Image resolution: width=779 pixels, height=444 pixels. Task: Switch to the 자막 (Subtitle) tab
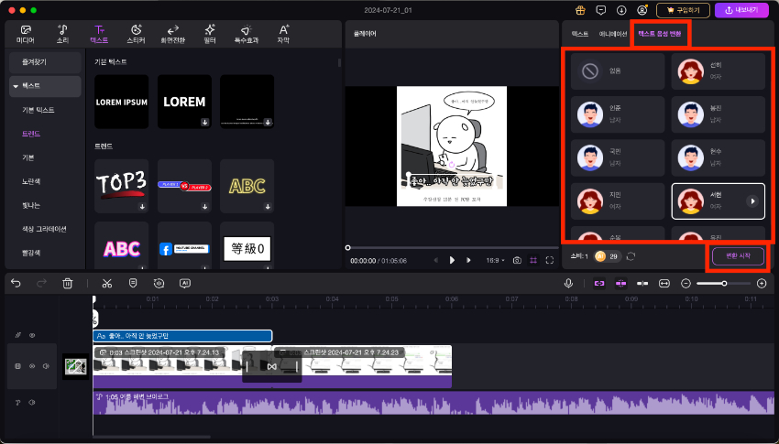point(283,34)
